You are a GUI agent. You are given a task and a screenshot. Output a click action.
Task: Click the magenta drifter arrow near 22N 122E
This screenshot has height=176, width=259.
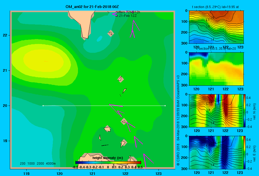(134, 29)
